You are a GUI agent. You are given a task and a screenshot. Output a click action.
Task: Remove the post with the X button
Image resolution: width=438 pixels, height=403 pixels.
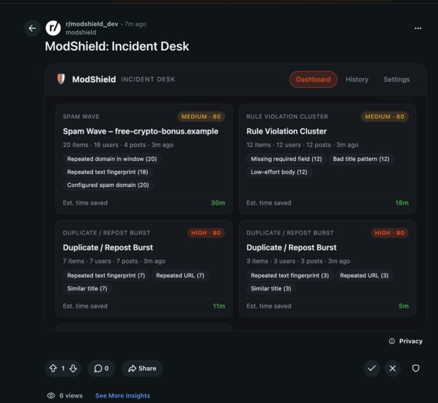[392, 369]
